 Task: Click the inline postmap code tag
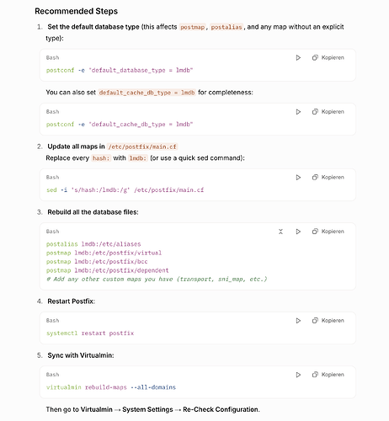click(x=193, y=27)
